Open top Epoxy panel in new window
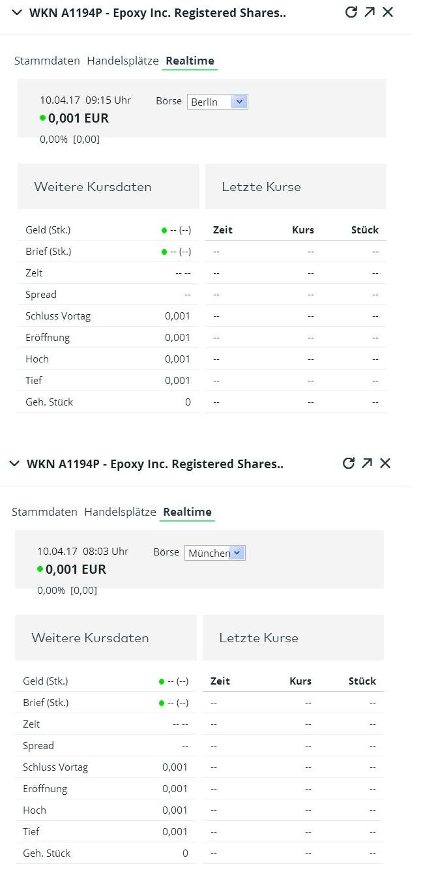 pos(370,12)
